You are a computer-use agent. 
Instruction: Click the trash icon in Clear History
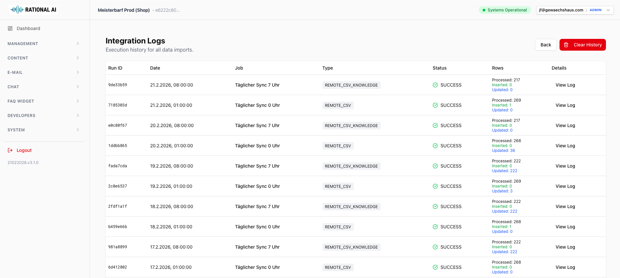(x=566, y=45)
